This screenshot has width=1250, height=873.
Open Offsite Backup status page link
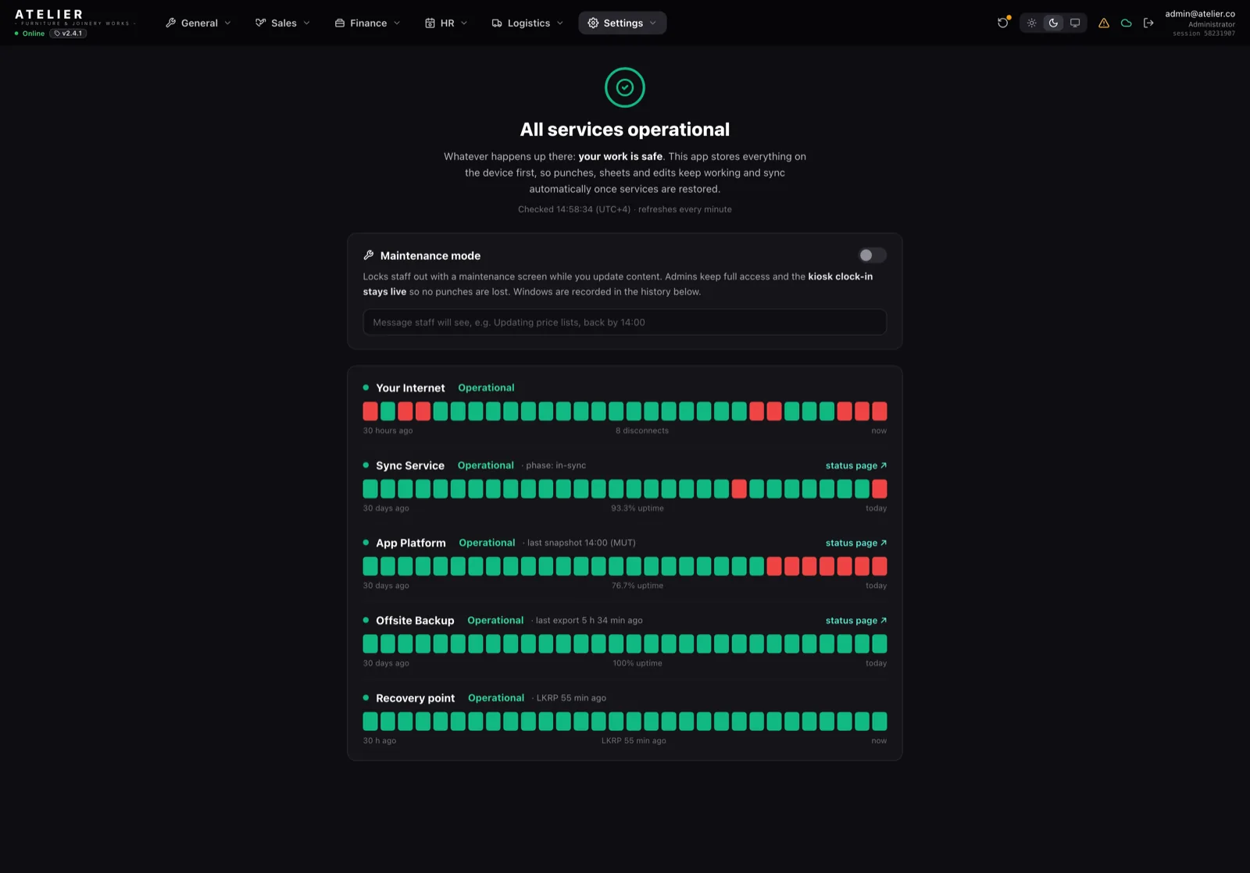point(856,620)
